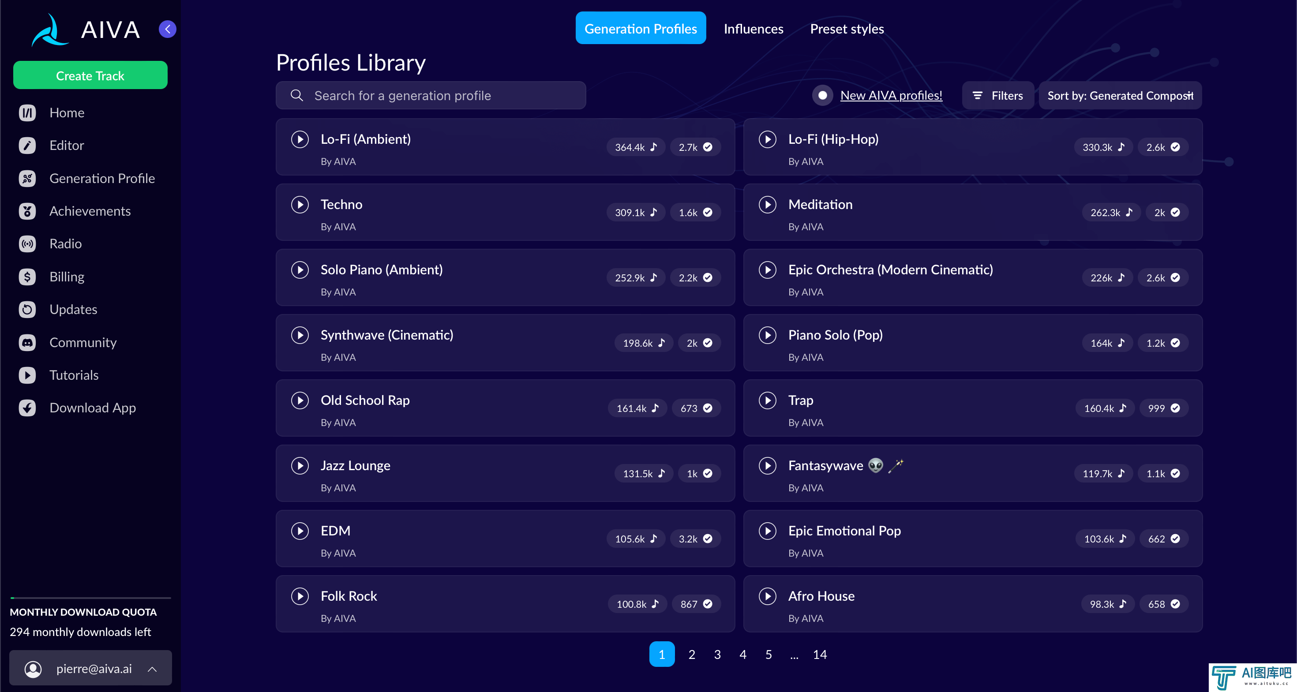Image resolution: width=1297 pixels, height=692 pixels.
Task: Click the AIVA logo
Action: click(x=86, y=30)
